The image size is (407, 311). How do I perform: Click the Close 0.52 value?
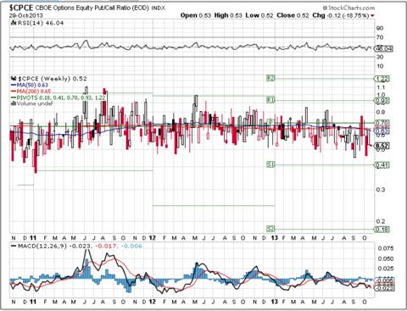(x=293, y=15)
